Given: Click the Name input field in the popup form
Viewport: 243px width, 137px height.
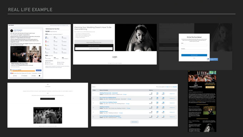Looking at the screenshot, I should 194,45.
